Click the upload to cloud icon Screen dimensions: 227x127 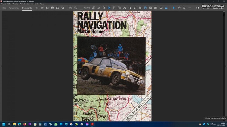point(47,8)
